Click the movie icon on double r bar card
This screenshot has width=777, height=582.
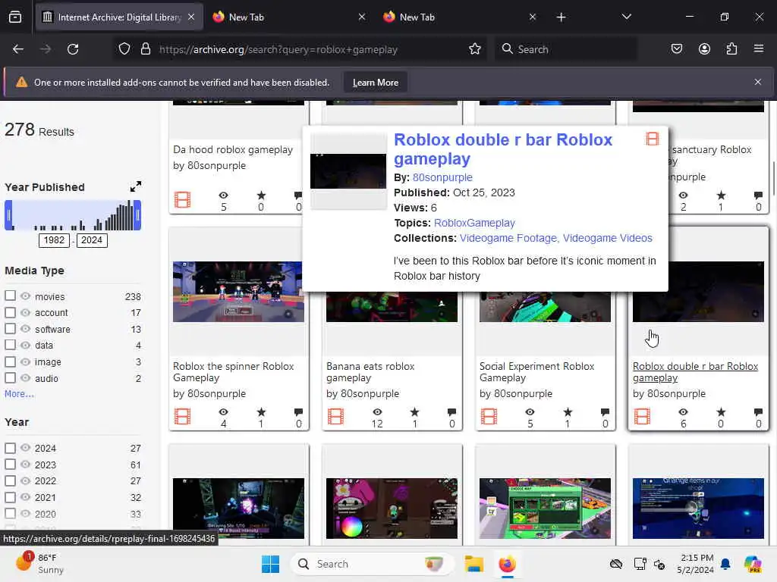tap(642, 416)
